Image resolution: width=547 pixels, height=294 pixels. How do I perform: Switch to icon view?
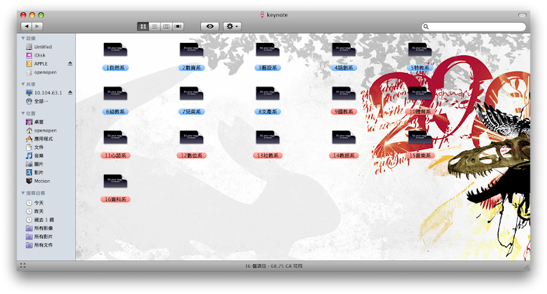point(143,27)
